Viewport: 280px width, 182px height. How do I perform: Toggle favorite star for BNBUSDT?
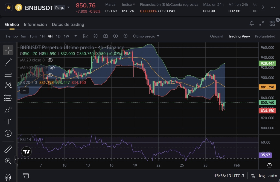point(9,7)
